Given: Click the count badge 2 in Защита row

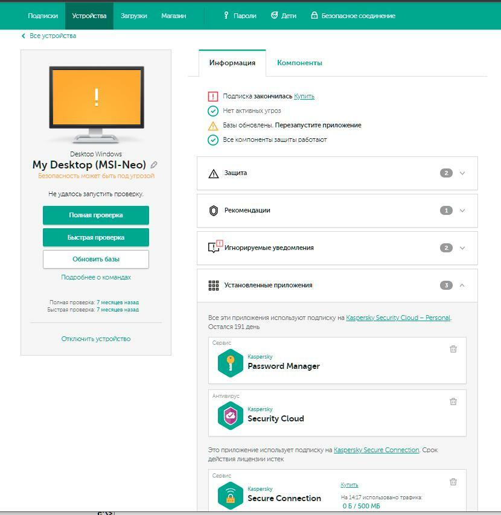Looking at the screenshot, I should tap(446, 173).
